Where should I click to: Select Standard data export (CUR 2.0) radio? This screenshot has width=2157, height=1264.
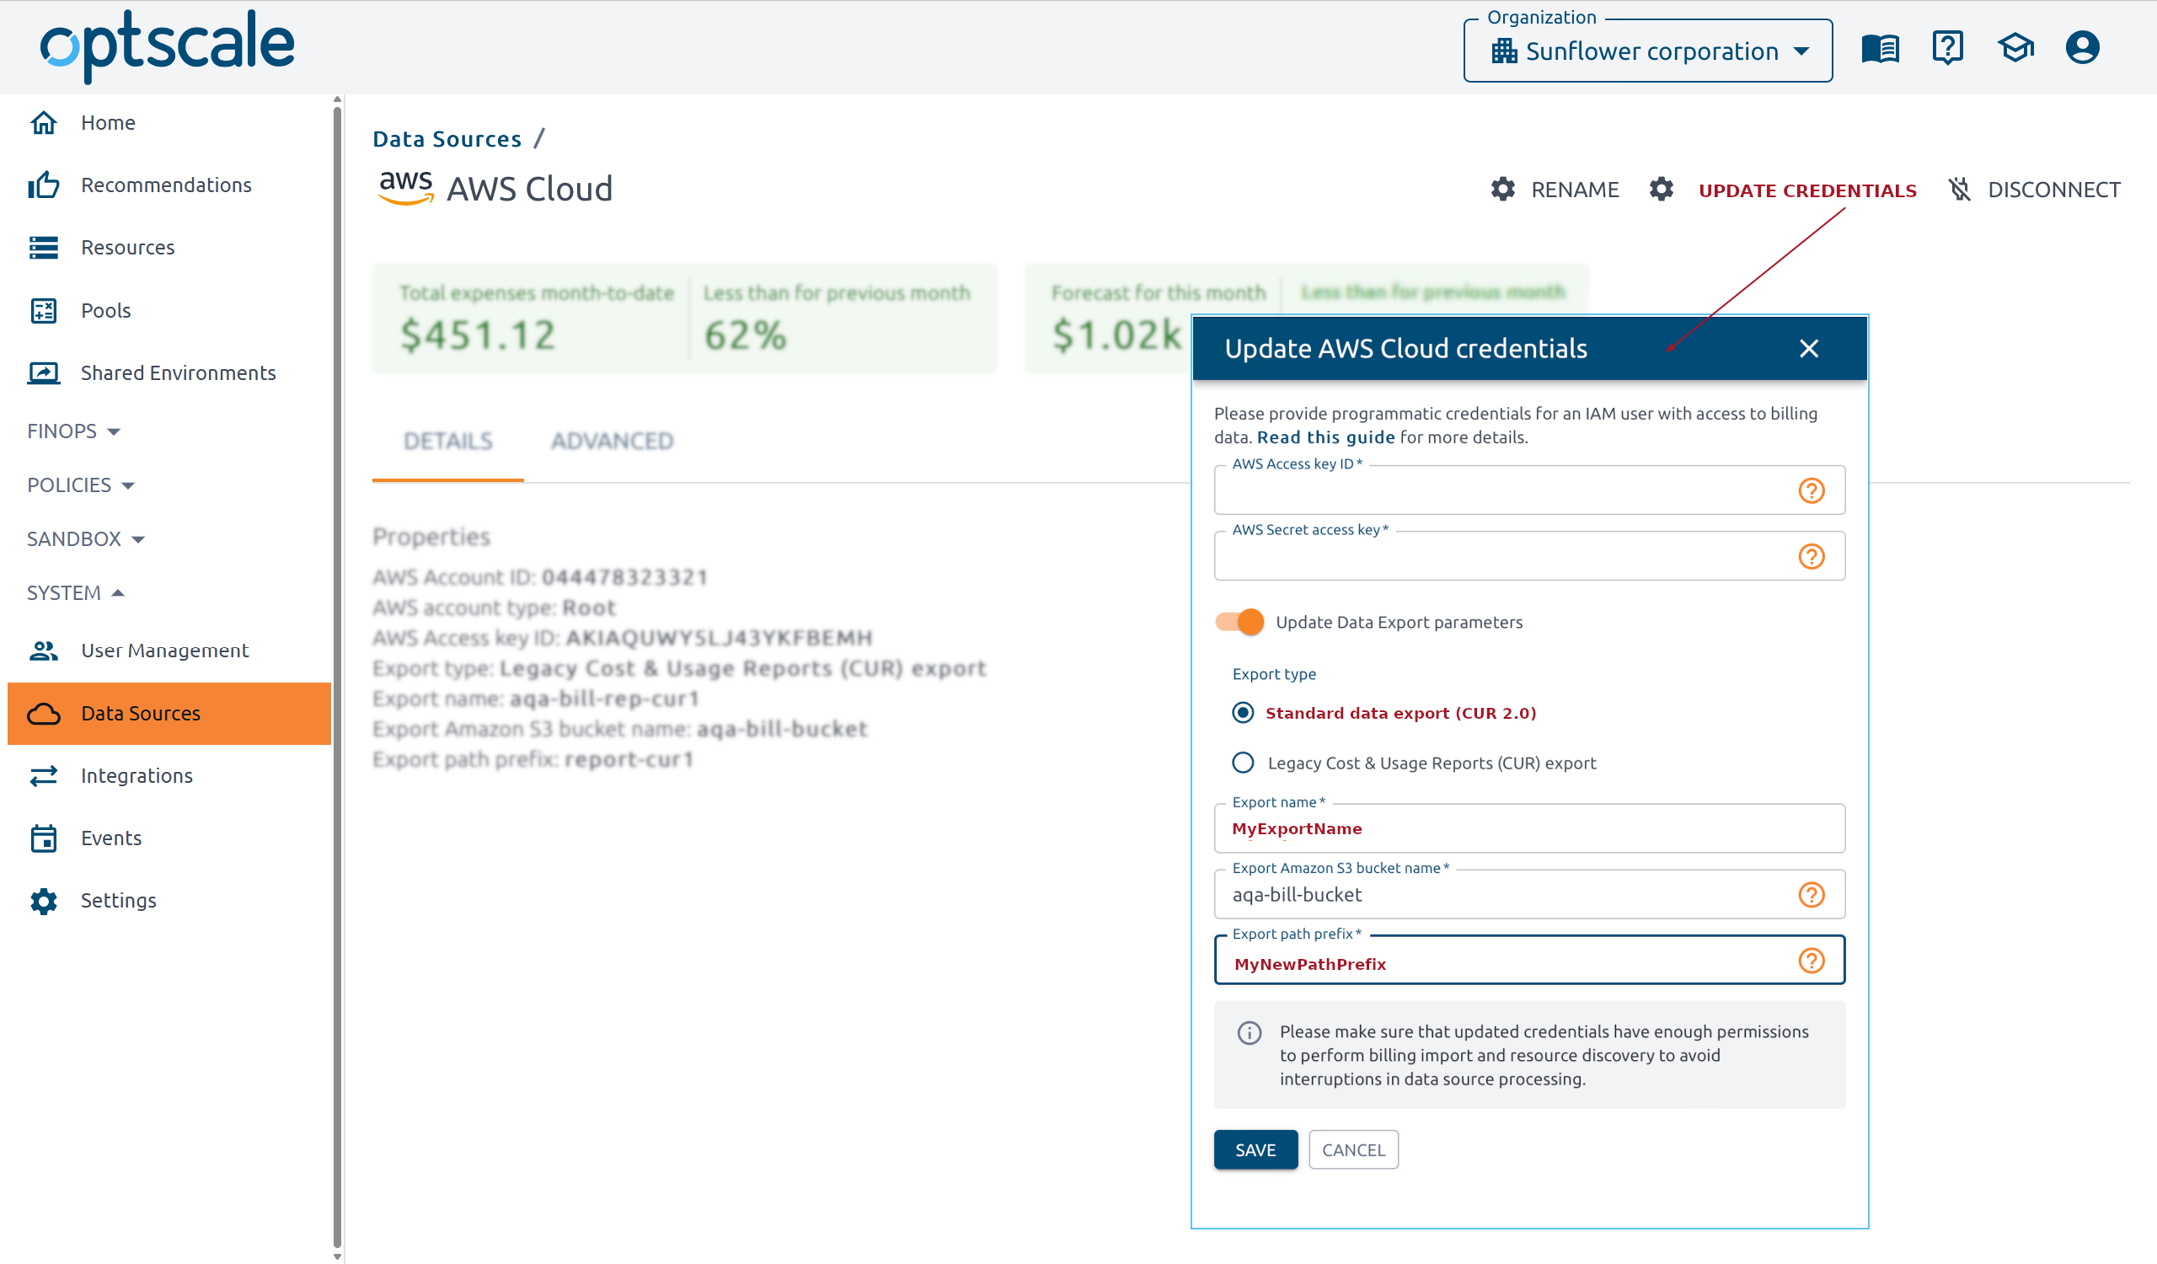pos(1243,713)
